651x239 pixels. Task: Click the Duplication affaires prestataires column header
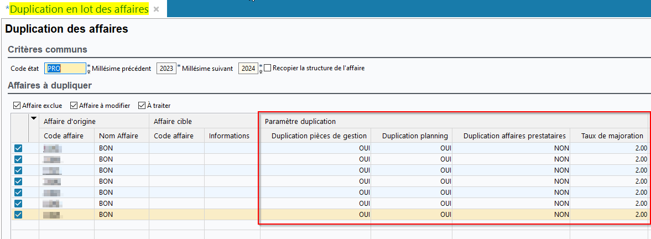point(511,136)
